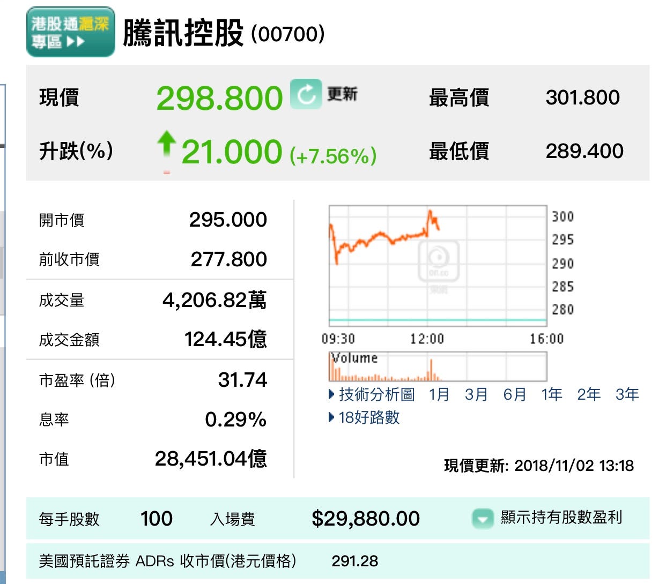666x584 pixels.
Task: Select the 前收市價 value 277.800
Action: [x=229, y=259]
